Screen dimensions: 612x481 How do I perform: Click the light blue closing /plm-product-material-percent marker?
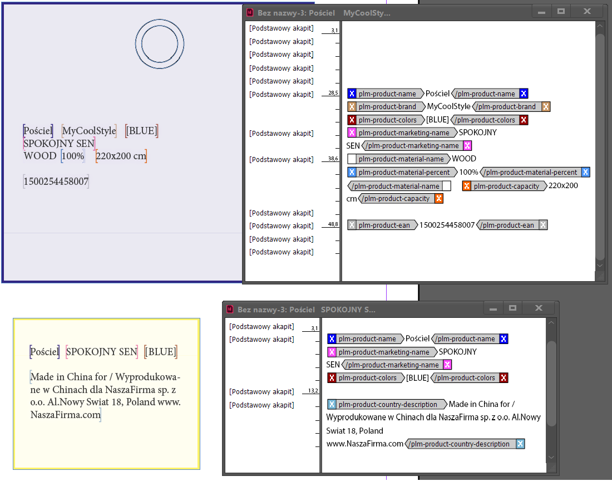(535, 172)
